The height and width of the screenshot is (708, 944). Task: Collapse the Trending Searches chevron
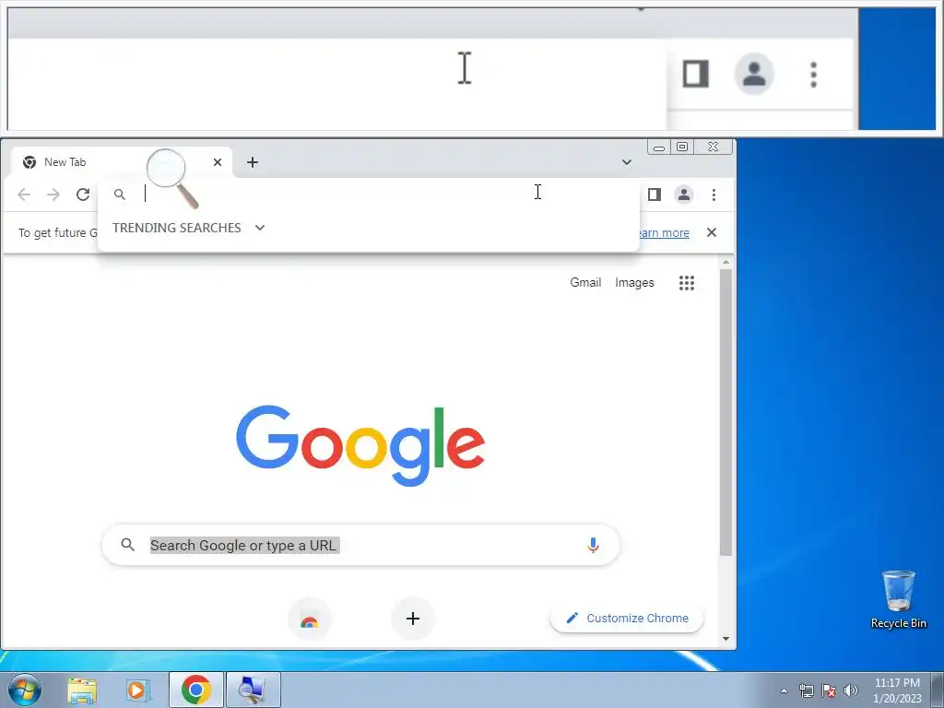260,228
